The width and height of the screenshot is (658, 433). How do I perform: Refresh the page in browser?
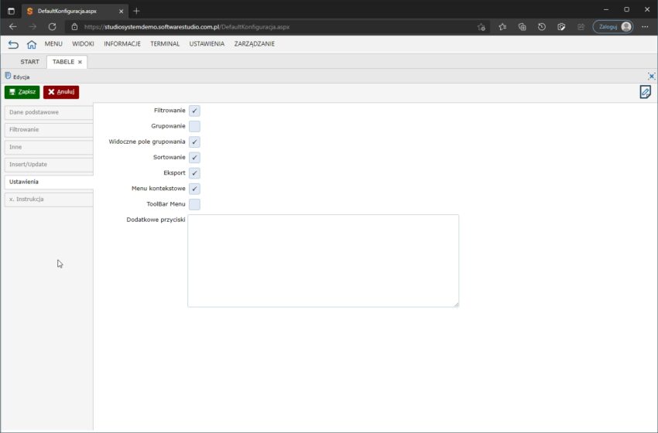[52, 26]
